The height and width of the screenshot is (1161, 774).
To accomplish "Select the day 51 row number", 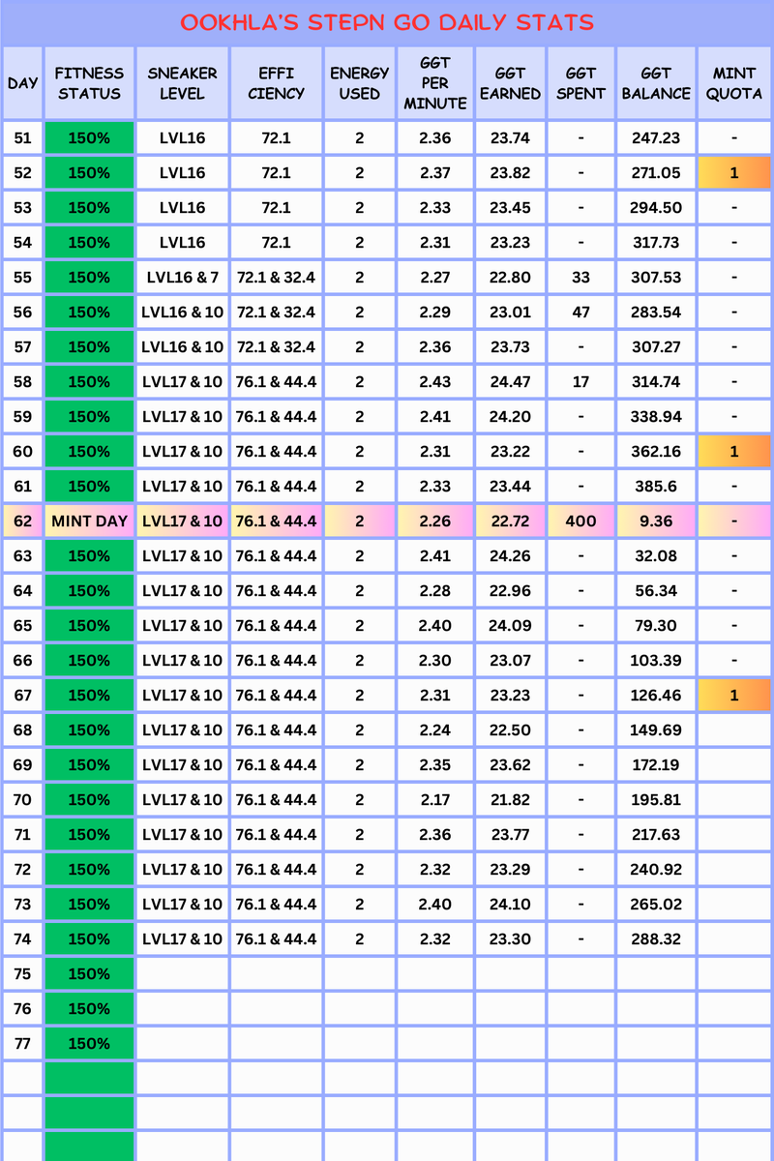I will (x=22, y=138).
